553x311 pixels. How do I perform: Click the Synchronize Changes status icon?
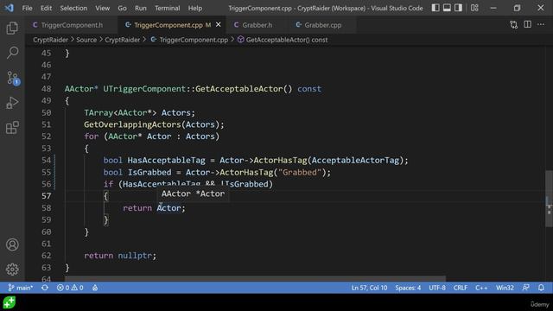tap(45, 288)
